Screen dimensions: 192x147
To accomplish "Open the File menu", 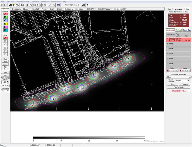I will (2, 2).
